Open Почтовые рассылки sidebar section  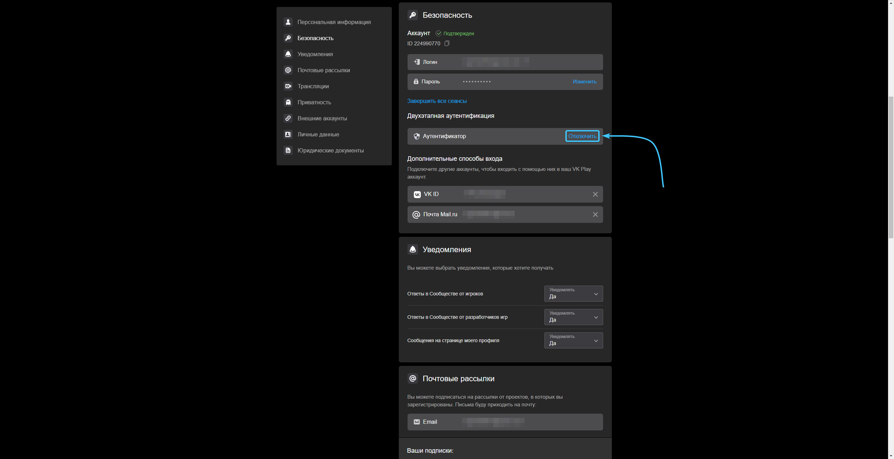323,70
